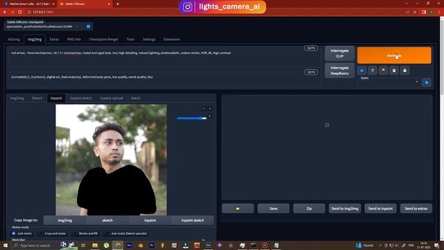
Task: Open the Inpaint upload sub-tab
Action: tap(112, 98)
